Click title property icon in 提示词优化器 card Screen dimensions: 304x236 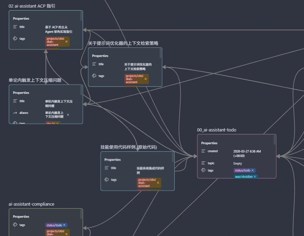point(94,64)
